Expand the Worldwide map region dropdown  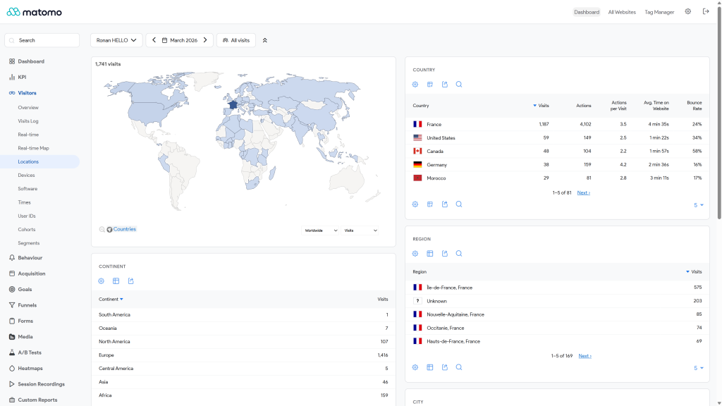pos(321,230)
